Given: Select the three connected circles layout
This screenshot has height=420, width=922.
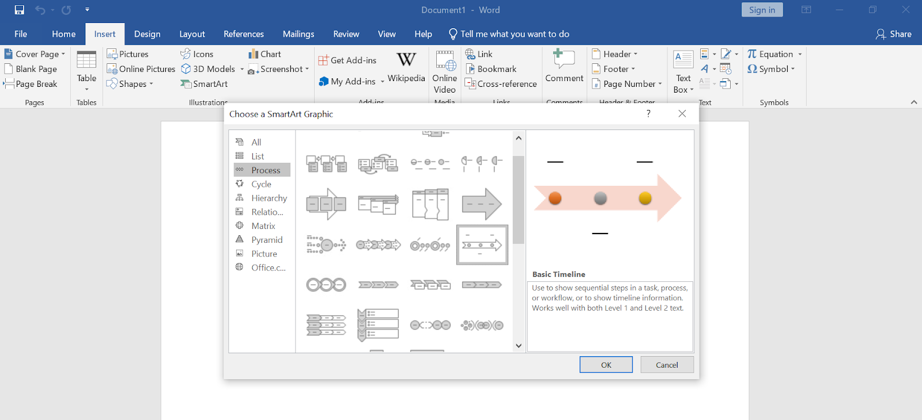Looking at the screenshot, I should pos(326,285).
